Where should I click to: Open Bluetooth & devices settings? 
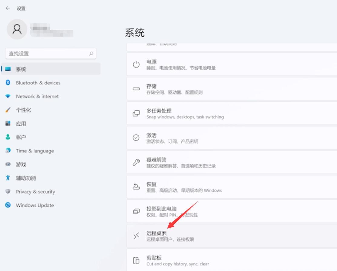(38, 83)
